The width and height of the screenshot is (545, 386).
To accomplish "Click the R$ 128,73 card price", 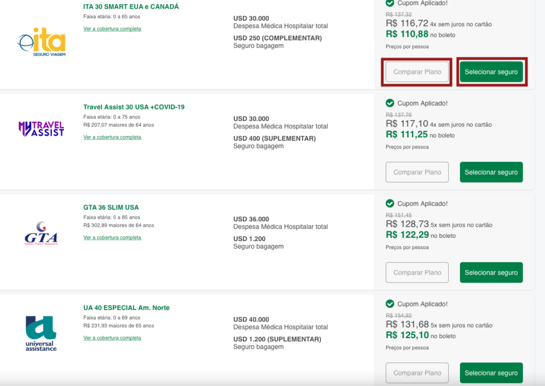I will (407, 224).
